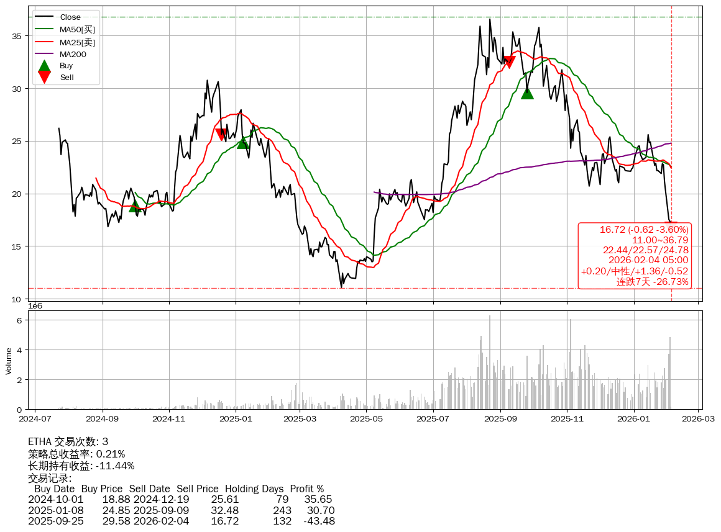Click the Buy marker near October 2024
Screen dimensions: 721x532
click(135, 205)
